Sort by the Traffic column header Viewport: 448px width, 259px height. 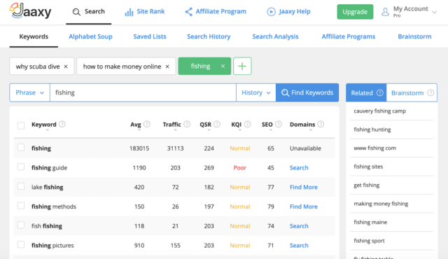point(171,125)
